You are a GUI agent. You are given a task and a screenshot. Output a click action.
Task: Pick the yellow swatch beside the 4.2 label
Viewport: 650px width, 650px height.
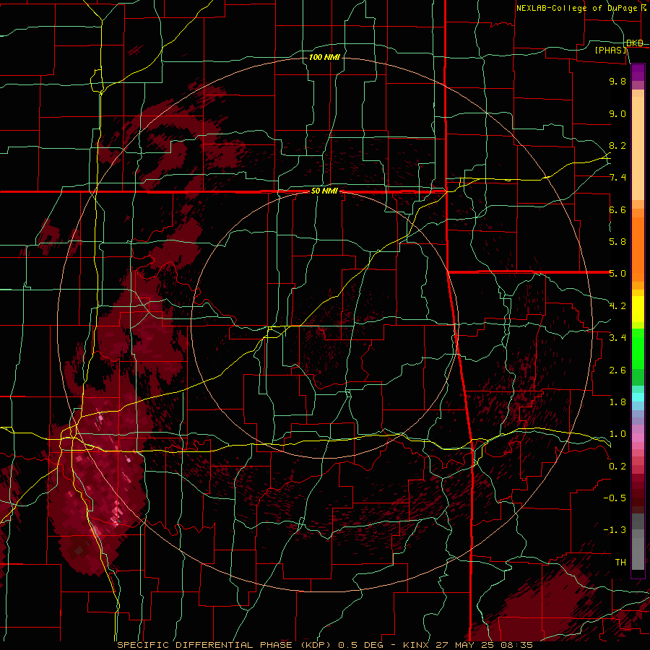(638, 309)
